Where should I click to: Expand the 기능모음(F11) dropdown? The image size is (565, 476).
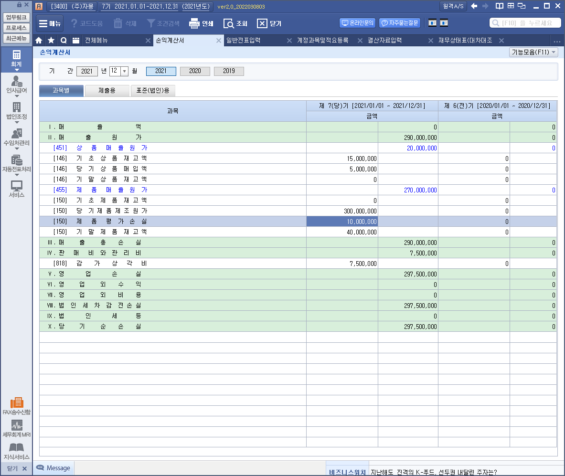[x=533, y=53]
